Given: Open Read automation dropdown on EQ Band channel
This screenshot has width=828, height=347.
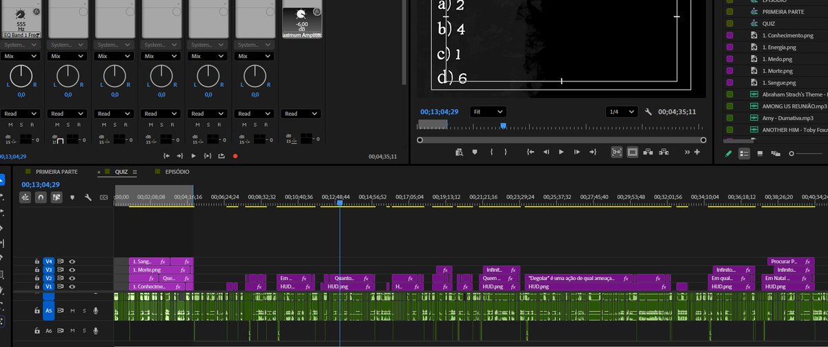Looking at the screenshot, I should click(x=21, y=114).
